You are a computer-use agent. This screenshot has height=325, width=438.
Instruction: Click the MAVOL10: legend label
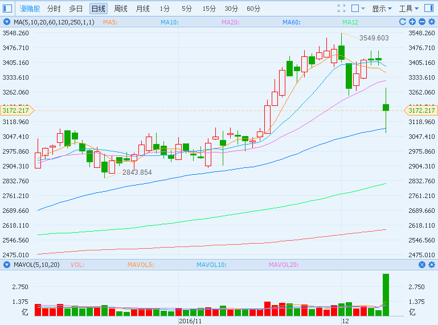tap(211, 265)
